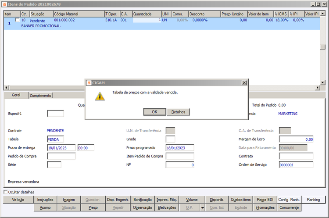Select the Geral tab
The width and height of the screenshot is (329, 218).
tap(16, 95)
